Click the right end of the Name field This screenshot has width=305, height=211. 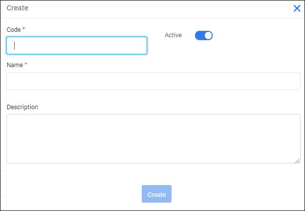point(293,81)
